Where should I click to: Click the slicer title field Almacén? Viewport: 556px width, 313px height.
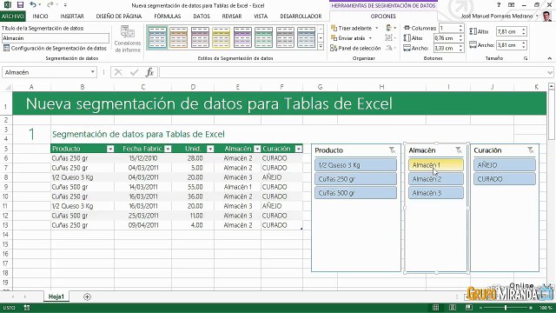[x=56, y=38]
